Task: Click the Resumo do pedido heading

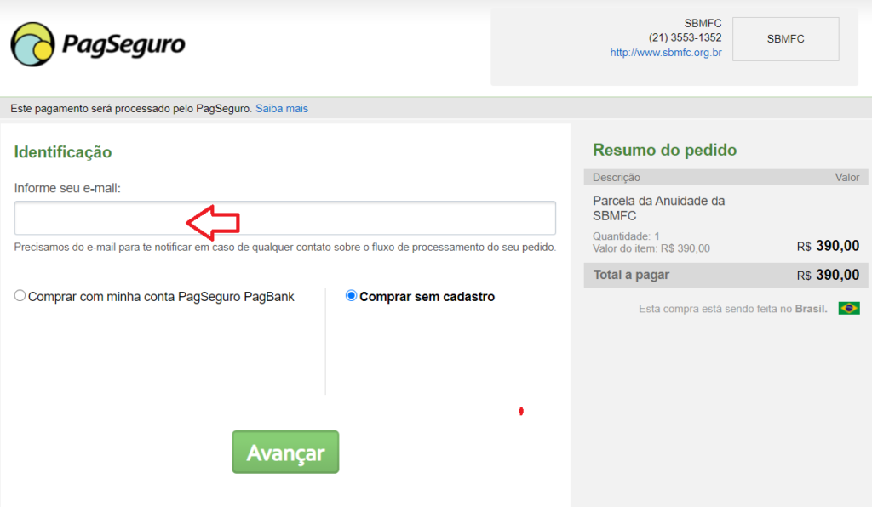Action: pos(664,150)
